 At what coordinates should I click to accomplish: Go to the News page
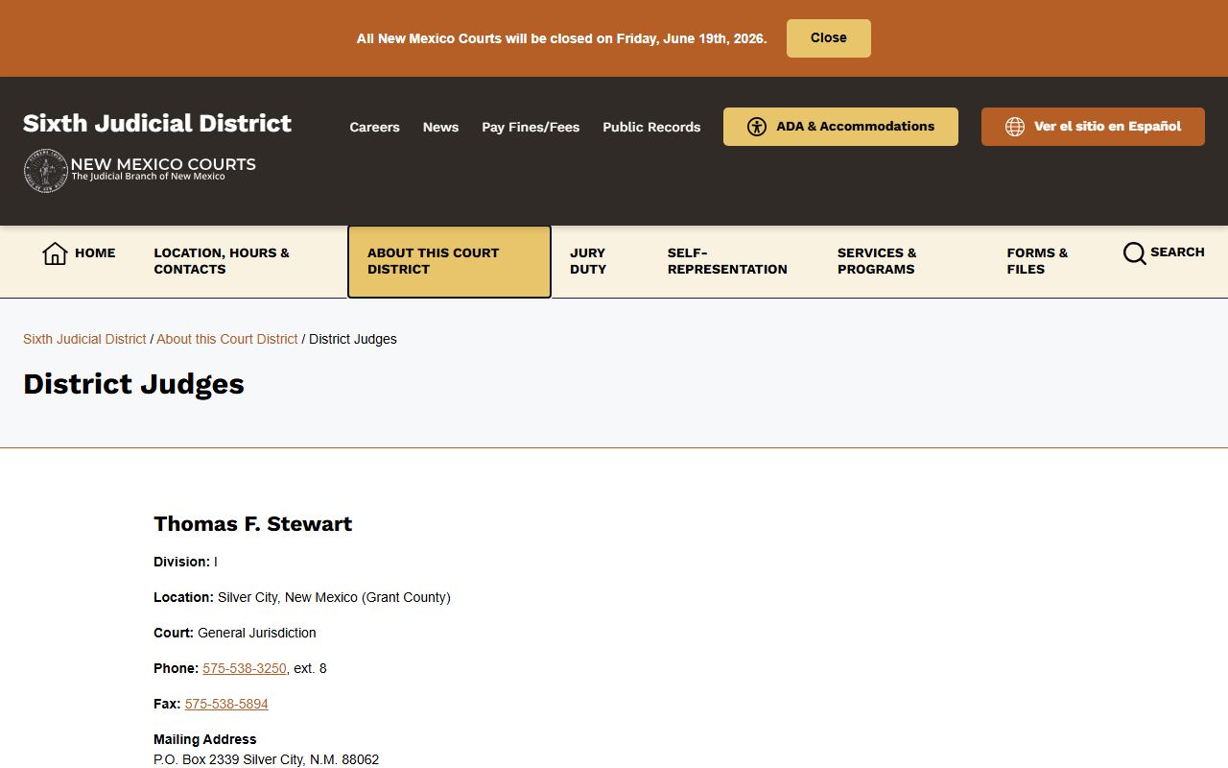point(440,127)
